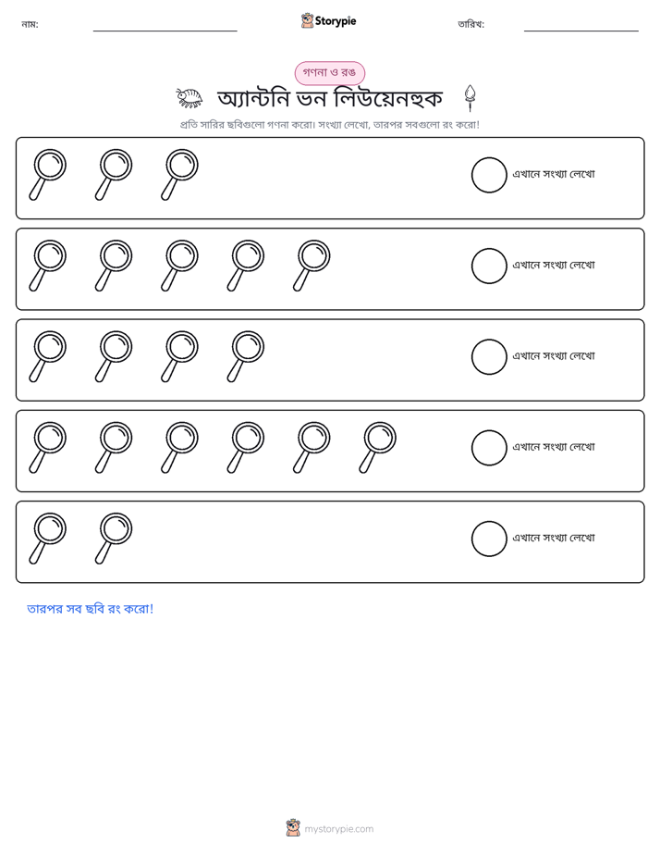Viewport: 660px width, 855px height.
Task: Click the pink গণনা ও রঙ badge
Action: point(329,73)
